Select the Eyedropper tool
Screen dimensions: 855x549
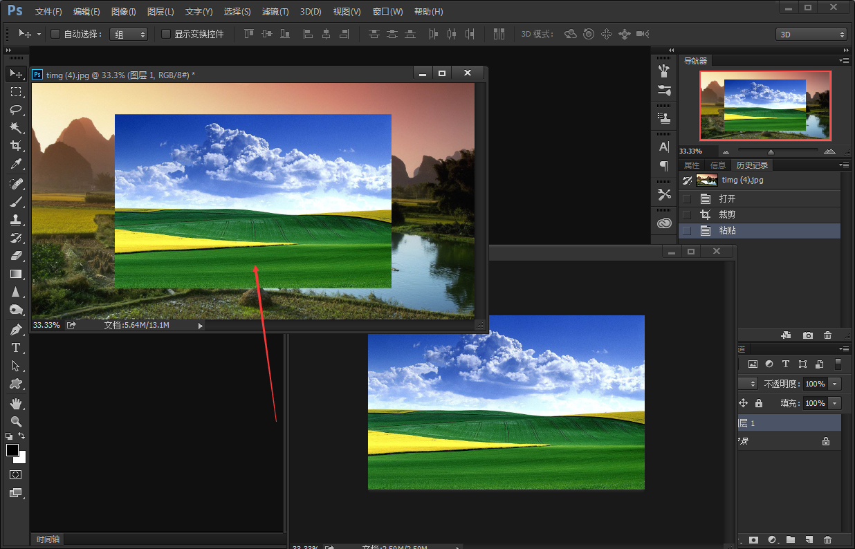pos(15,164)
